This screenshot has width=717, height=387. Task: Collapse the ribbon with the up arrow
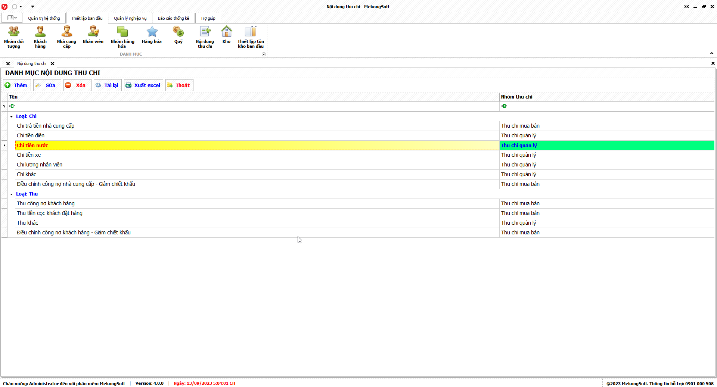pos(712,54)
